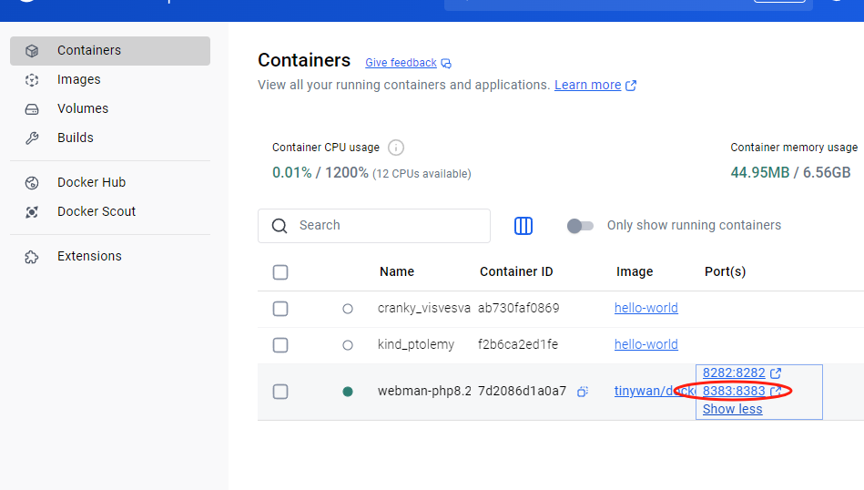
Task: Click kind_ptolemy stopped status circle
Action: [x=348, y=345]
